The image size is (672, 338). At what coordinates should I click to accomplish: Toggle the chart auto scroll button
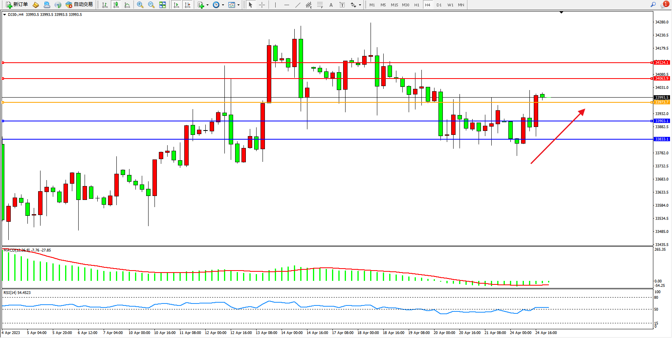click(176, 5)
